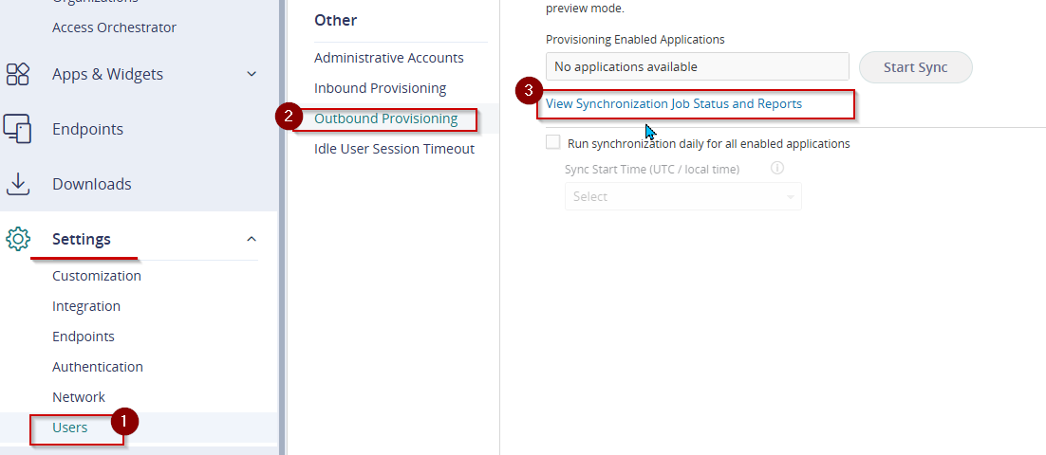This screenshot has width=1046, height=455.
Task: Go to Users under Settings
Action: tap(70, 428)
